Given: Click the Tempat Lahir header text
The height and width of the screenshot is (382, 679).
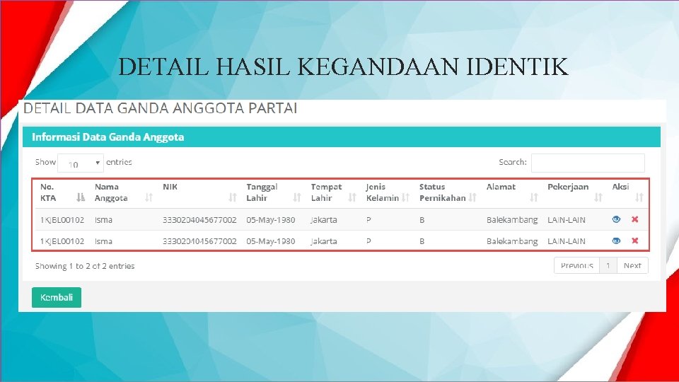Looking at the screenshot, I should (326, 192).
